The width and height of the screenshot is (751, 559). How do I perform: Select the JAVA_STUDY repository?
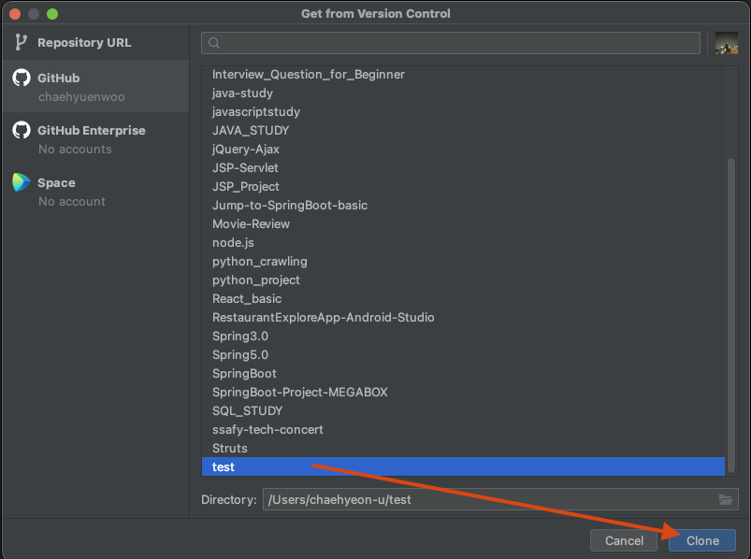pos(463,130)
